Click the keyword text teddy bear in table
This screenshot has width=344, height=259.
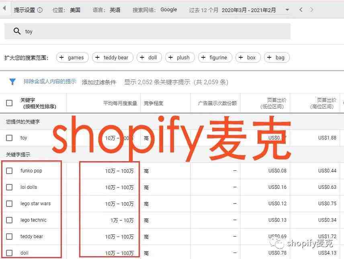pyautogui.click(x=32, y=237)
